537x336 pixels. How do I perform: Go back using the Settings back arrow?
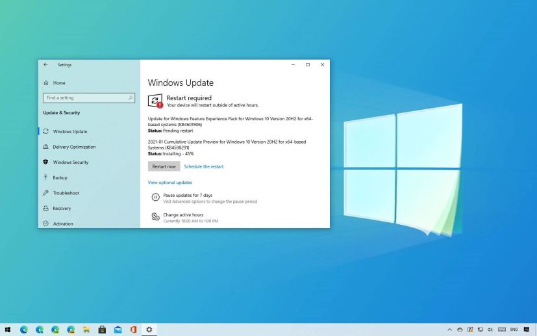coord(45,64)
